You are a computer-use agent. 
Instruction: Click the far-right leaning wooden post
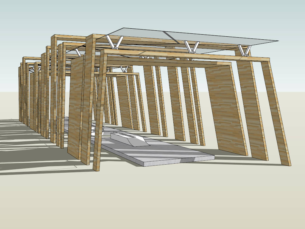pos(277,113)
